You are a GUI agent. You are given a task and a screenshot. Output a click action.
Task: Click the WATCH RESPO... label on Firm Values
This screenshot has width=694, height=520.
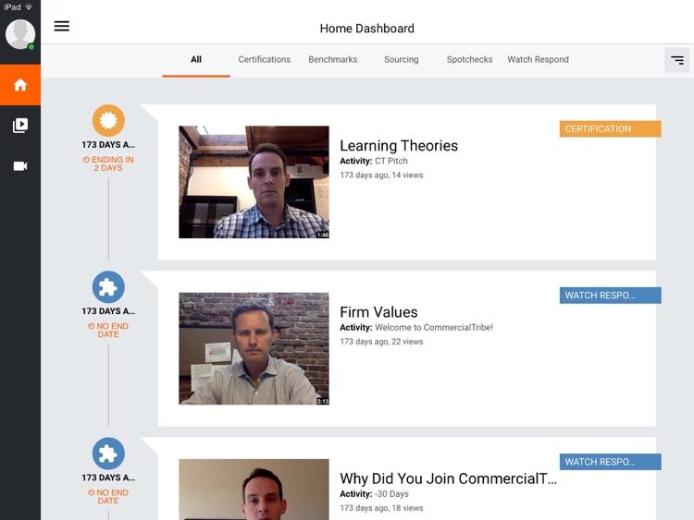tap(611, 296)
